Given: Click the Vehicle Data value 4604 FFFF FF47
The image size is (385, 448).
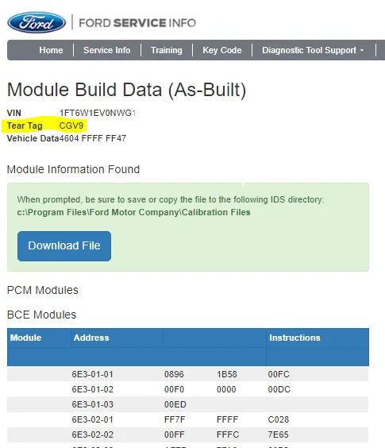Looking at the screenshot, I should [93, 138].
